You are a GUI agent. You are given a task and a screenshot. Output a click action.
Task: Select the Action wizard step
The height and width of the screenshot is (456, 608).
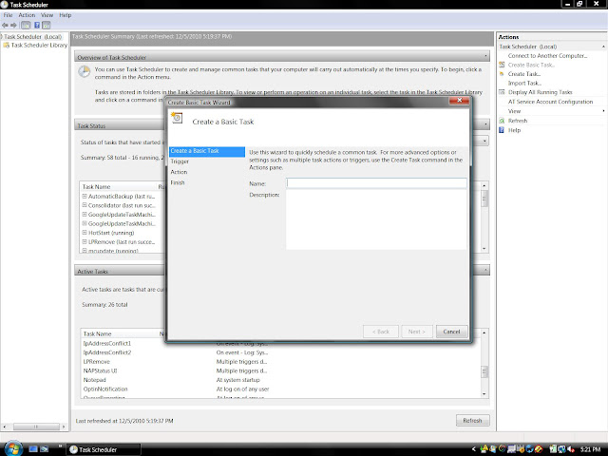coord(179,172)
